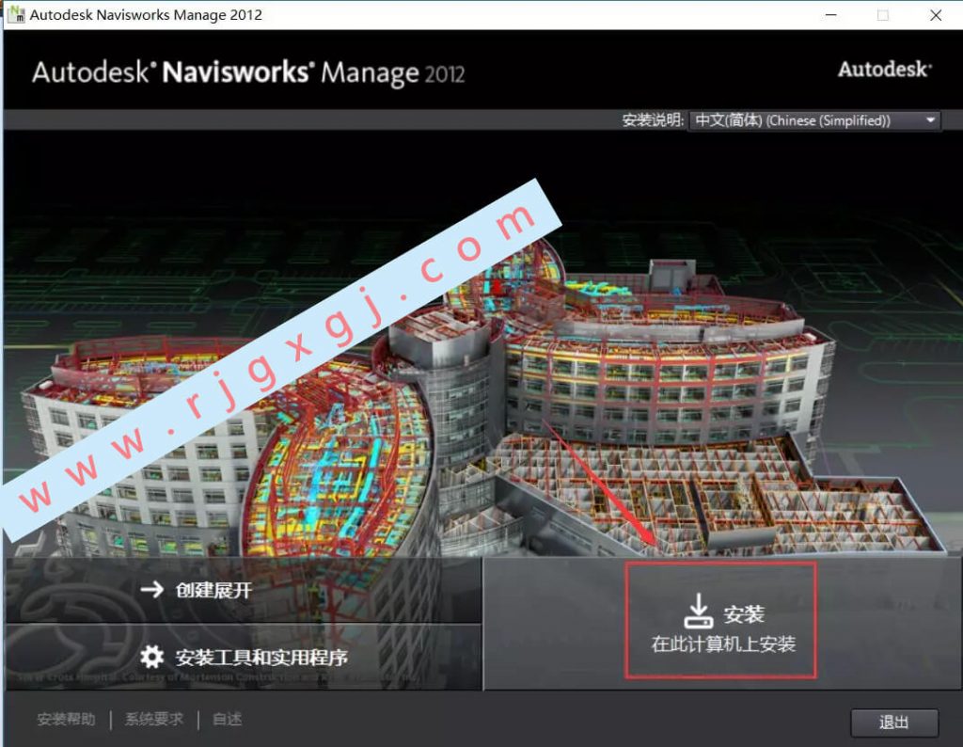Expand the language combo box arrow
The image size is (963, 747).
pyautogui.click(x=930, y=120)
